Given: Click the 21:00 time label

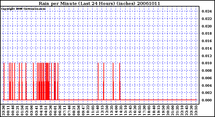Looking at the screenshot, I should click(172, 110).
